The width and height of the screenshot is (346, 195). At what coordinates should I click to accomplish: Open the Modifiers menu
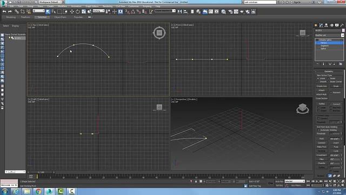click(62, 6)
